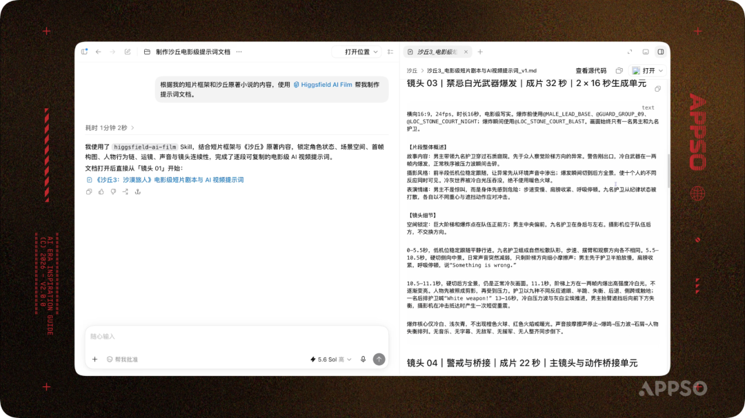Click the 【镜头细节】 section label
This screenshot has width=745, height=418.
[x=422, y=216]
